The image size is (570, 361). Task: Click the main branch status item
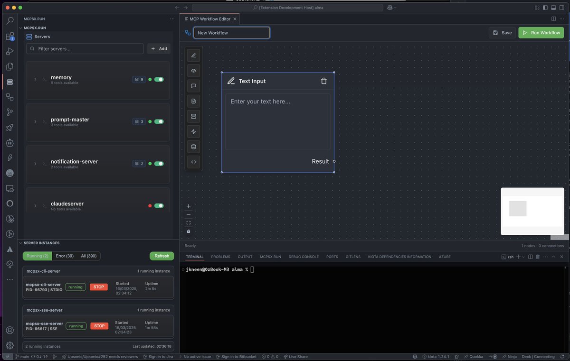coord(22,356)
